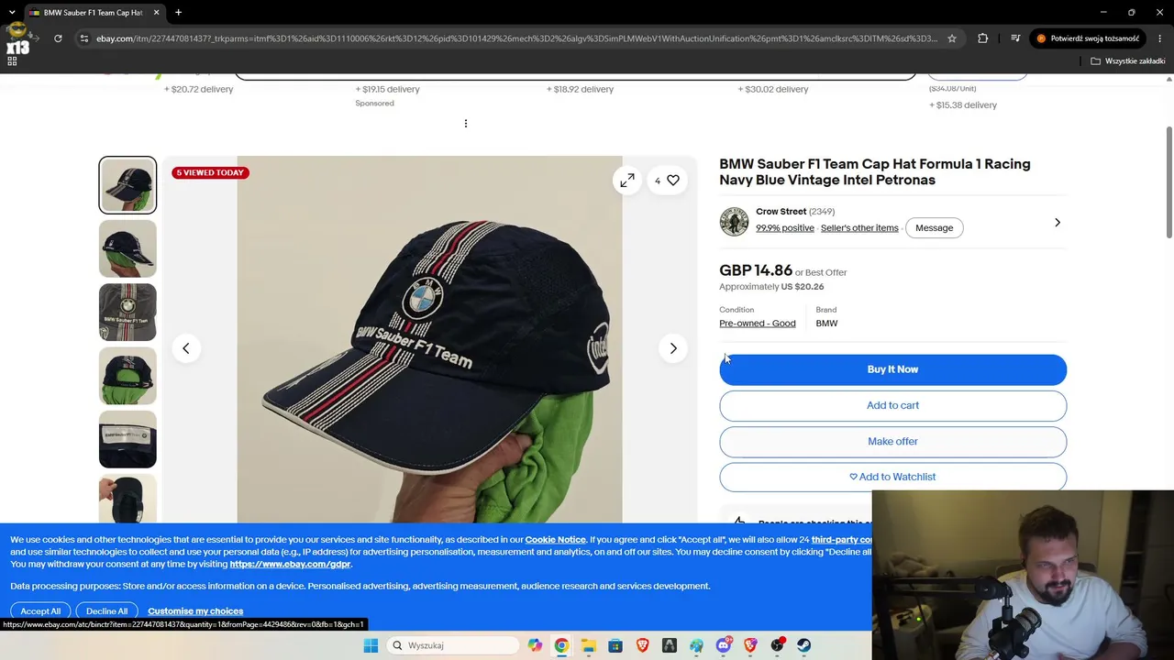Add to Watchlist button

pyautogui.click(x=892, y=477)
